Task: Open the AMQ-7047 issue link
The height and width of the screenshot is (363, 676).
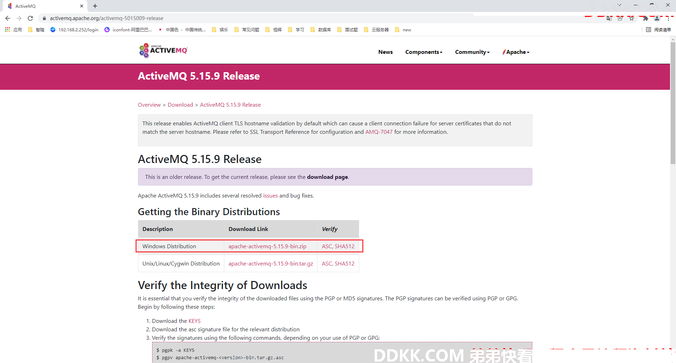Action: coord(379,132)
